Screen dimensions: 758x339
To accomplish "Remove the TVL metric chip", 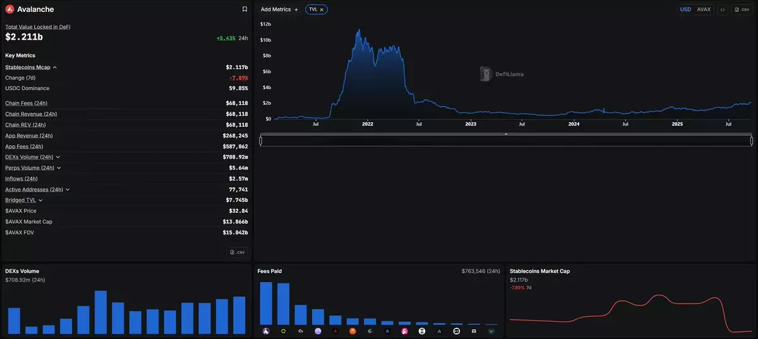I will pyautogui.click(x=322, y=9).
